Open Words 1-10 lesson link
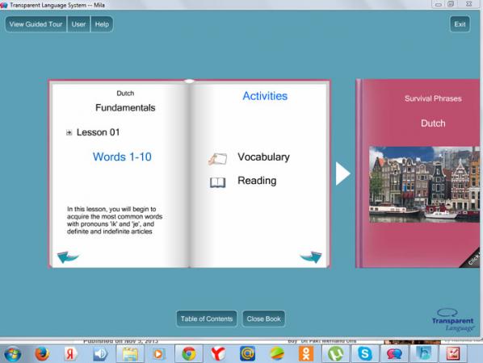The image size is (483, 363). [122, 156]
